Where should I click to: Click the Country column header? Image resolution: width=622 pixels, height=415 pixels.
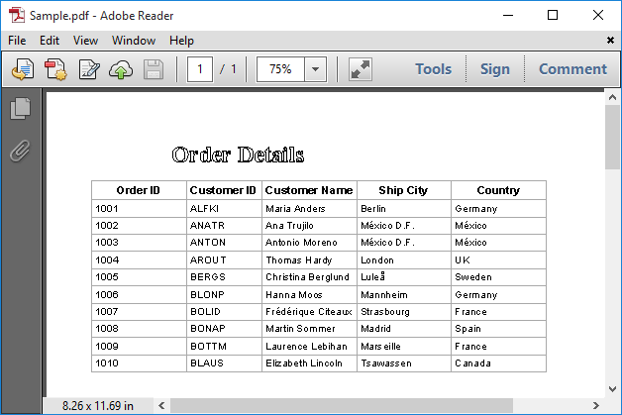(498, 190)
